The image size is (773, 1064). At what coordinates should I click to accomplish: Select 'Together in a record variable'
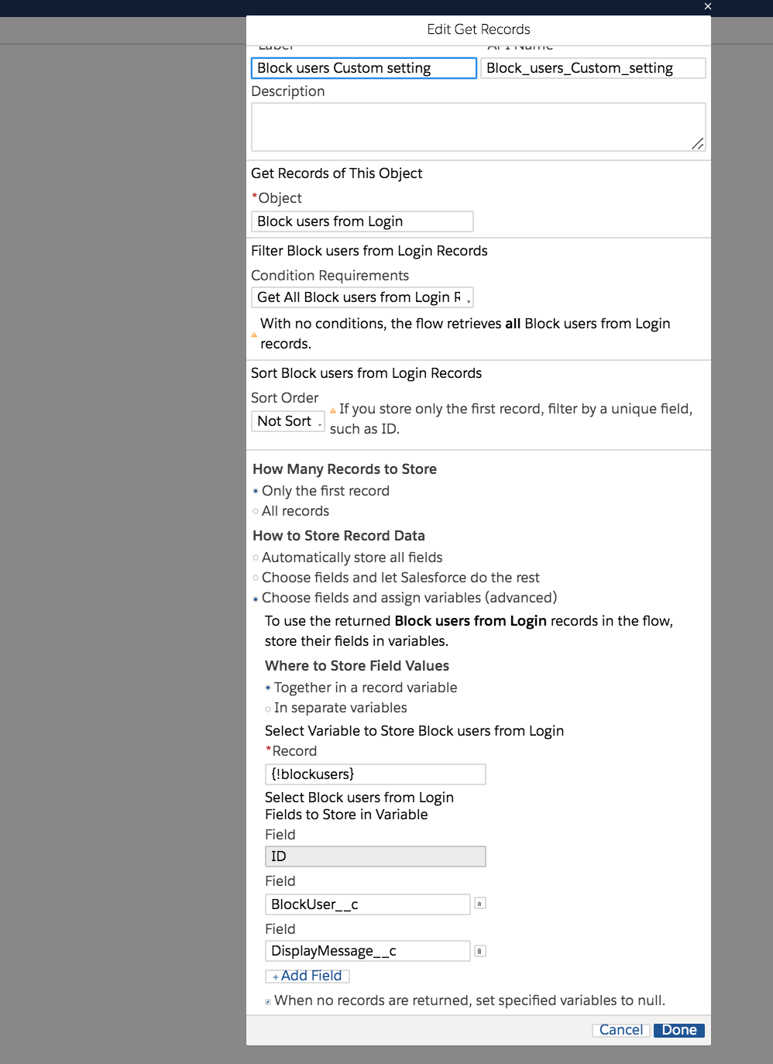(x=268, y=688)
